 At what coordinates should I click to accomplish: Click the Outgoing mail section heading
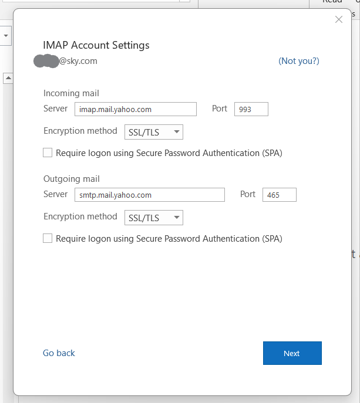tap(72, 179)
